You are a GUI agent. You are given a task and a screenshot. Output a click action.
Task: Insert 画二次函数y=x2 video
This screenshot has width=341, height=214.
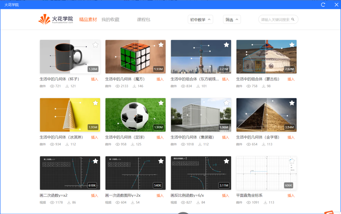tap(94, 195)
